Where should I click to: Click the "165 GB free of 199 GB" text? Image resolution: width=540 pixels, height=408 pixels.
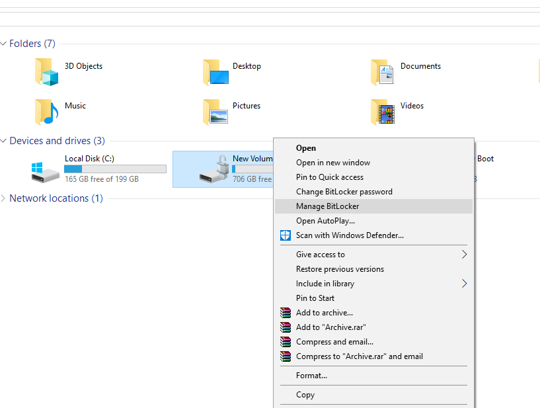[102, 179]
